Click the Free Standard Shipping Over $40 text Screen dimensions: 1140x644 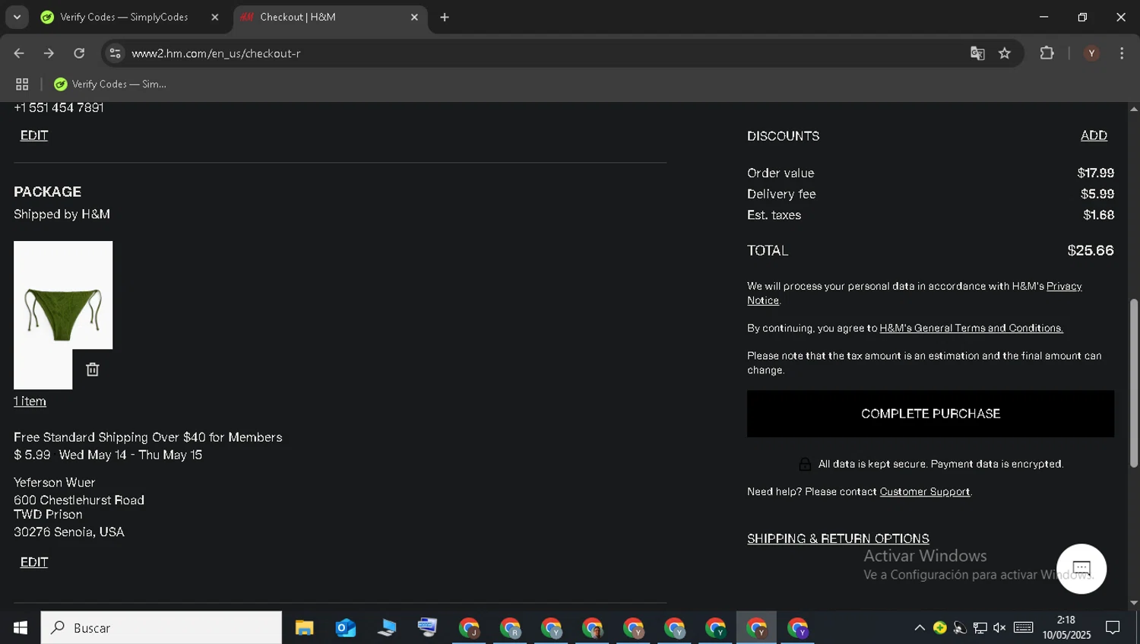pyautogui.click(x=148, y=437)
